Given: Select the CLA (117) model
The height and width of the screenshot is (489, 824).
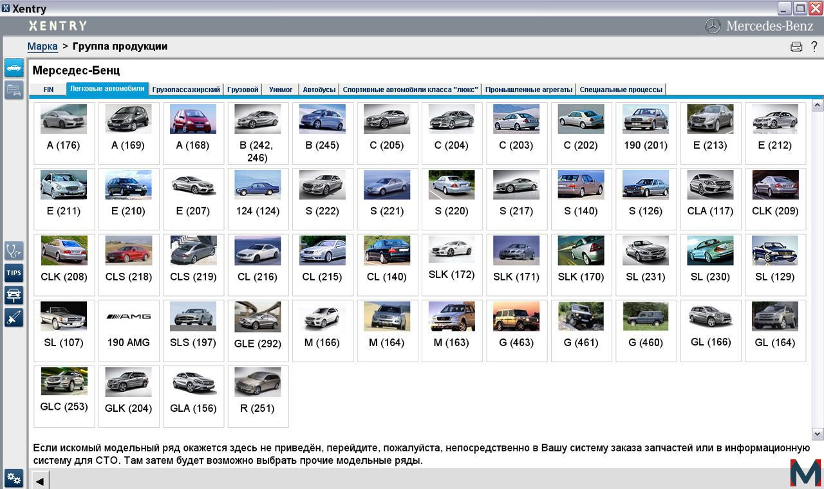Looking at the screenshot, I should (x=711, y=199).
